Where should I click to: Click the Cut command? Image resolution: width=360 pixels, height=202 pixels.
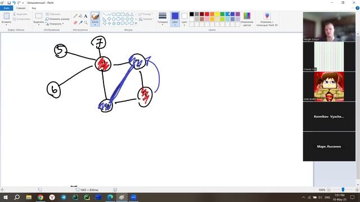[x=20, y=14]
